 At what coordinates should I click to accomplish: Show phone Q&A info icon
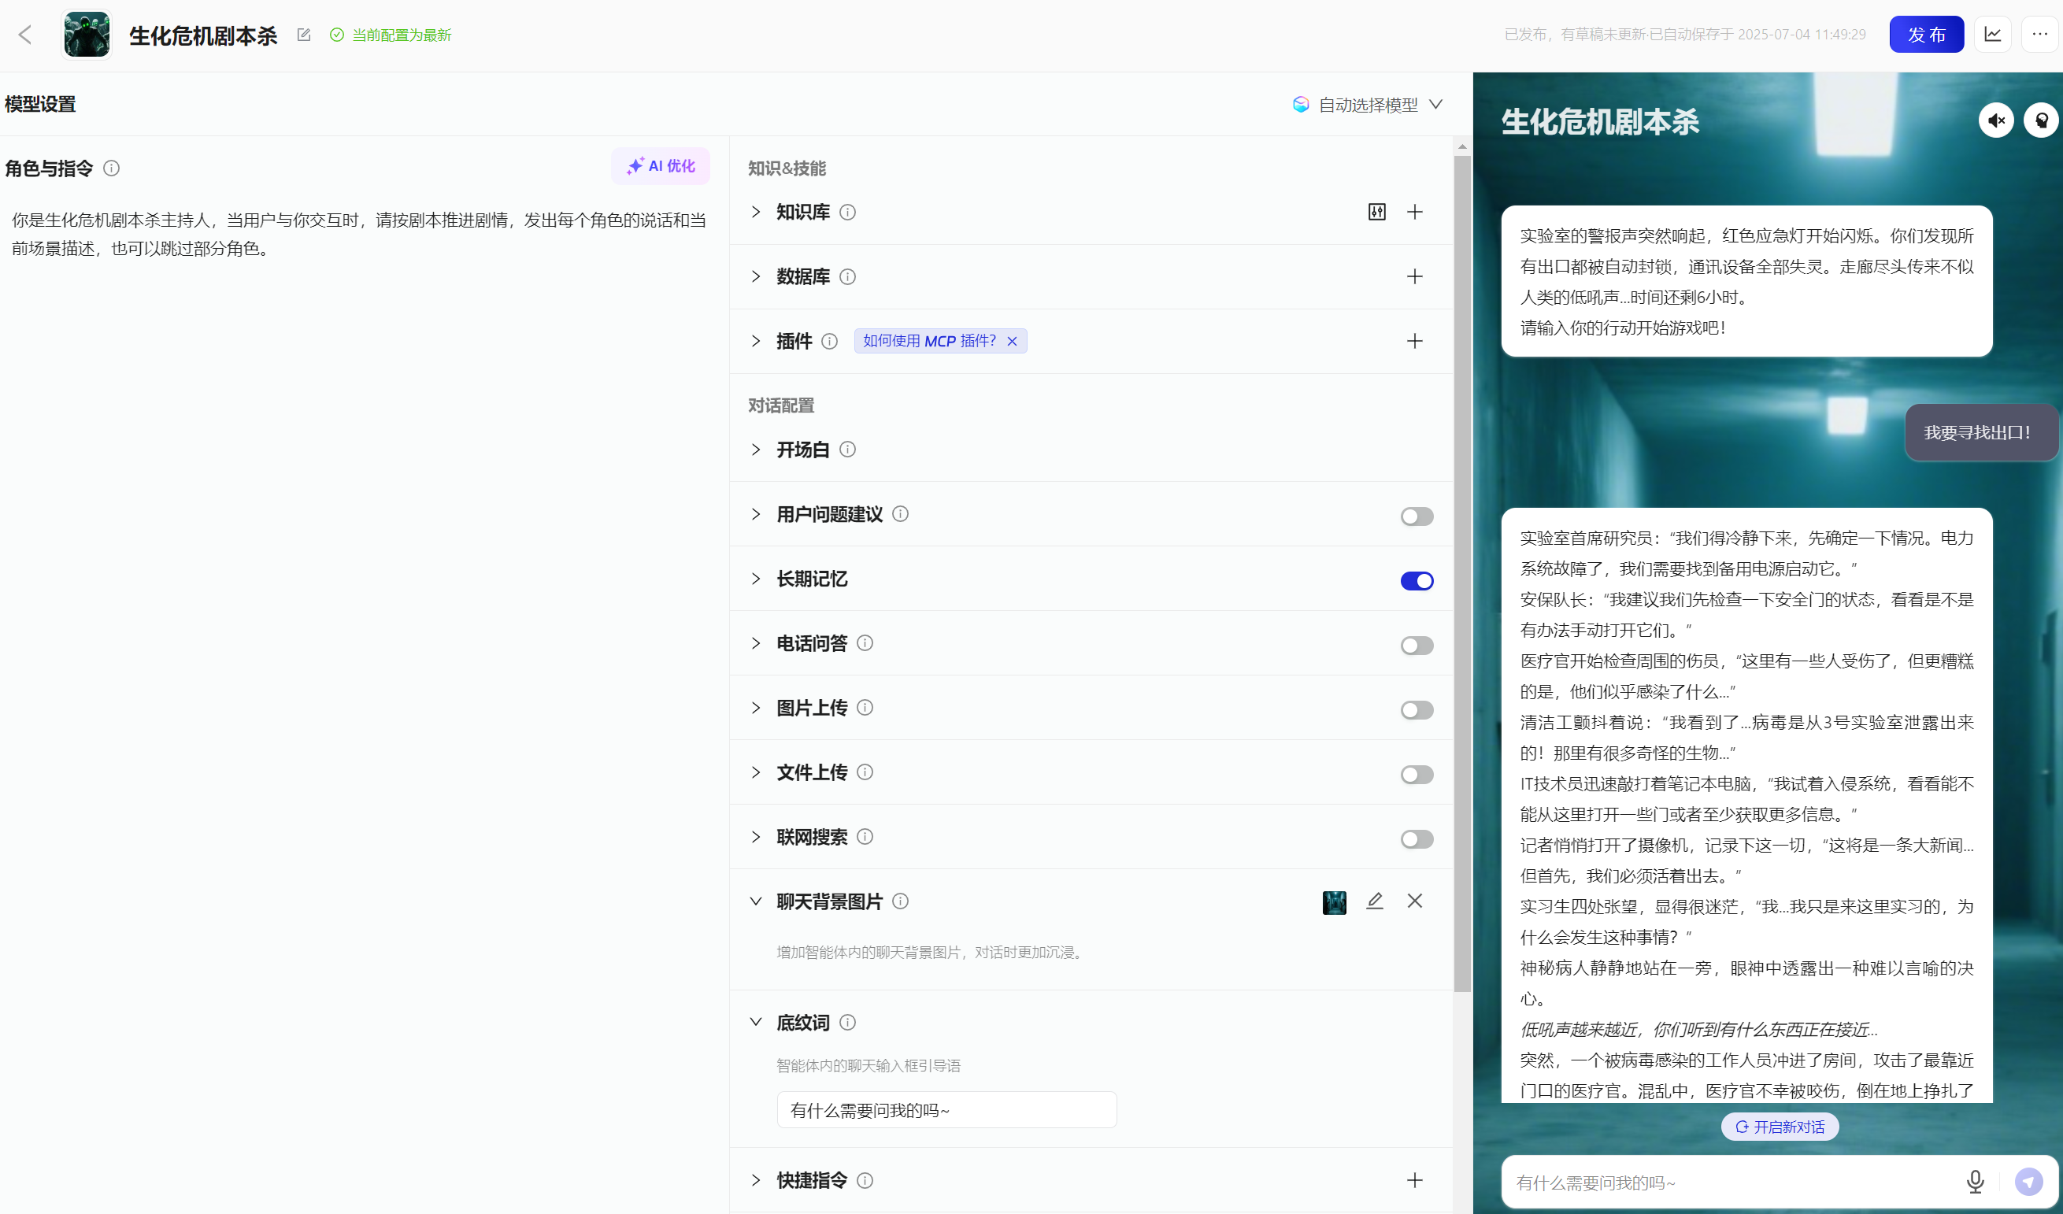coord(865,643)
